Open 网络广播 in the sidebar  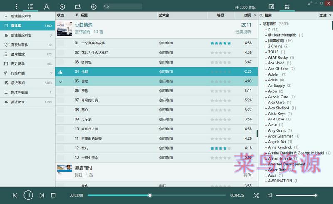(x=27, y=73)
